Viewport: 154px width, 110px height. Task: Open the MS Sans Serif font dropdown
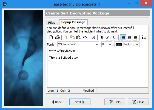click(x=78, y=44)
